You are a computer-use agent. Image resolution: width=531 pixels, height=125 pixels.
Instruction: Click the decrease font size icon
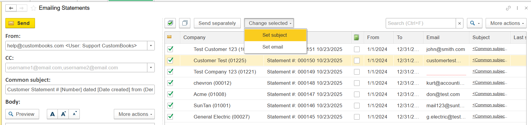tap(74, 114)
